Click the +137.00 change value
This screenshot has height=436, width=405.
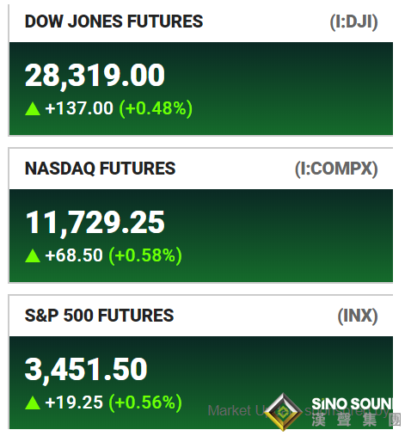pos(79,108)
